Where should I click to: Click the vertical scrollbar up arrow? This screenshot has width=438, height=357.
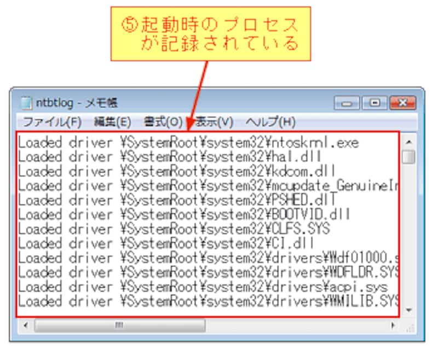[408, 142]
